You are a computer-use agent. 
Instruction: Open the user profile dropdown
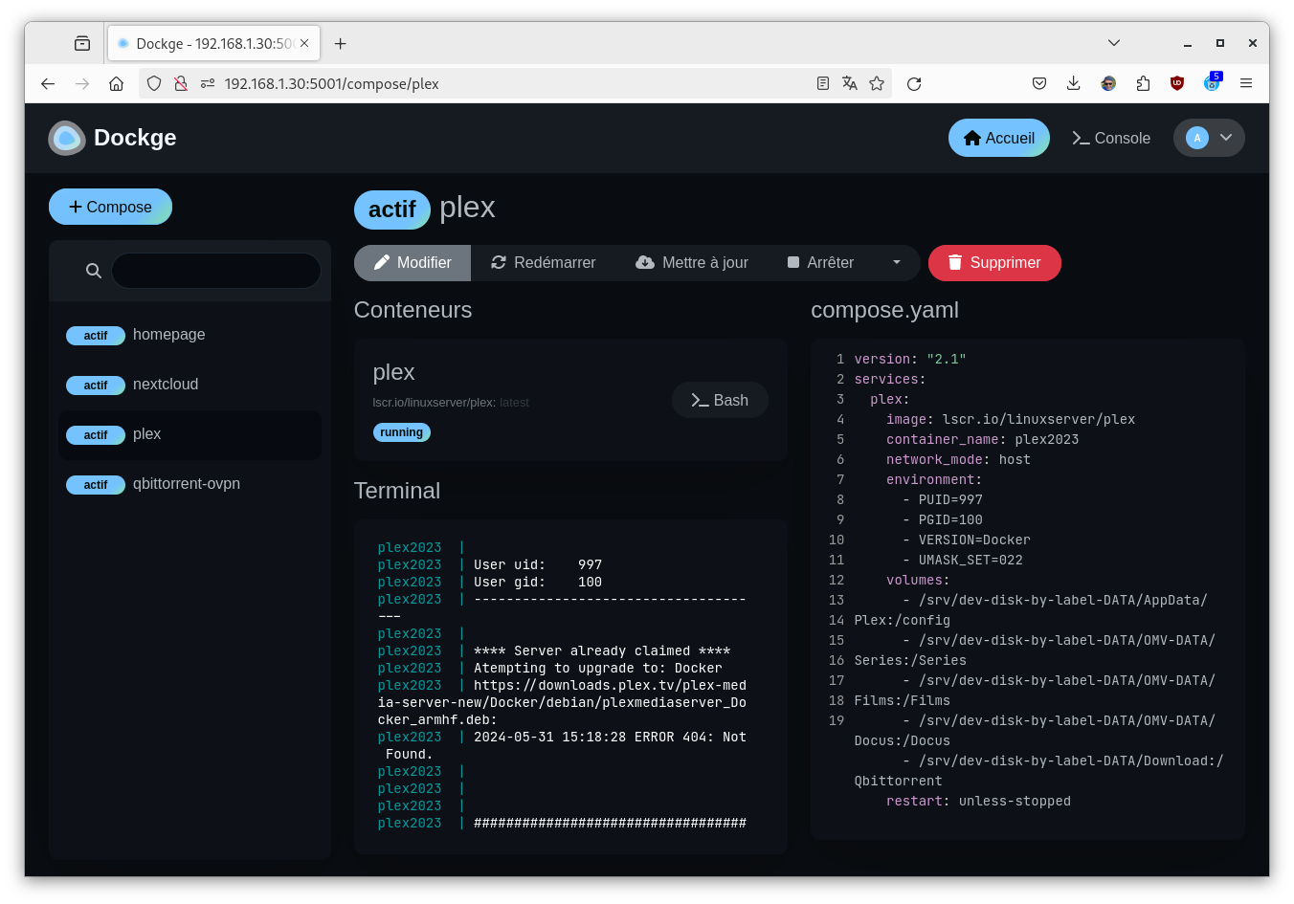(x=1209, y=138)
